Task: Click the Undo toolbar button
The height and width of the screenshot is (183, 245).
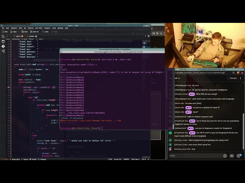Action: (45, 32)
